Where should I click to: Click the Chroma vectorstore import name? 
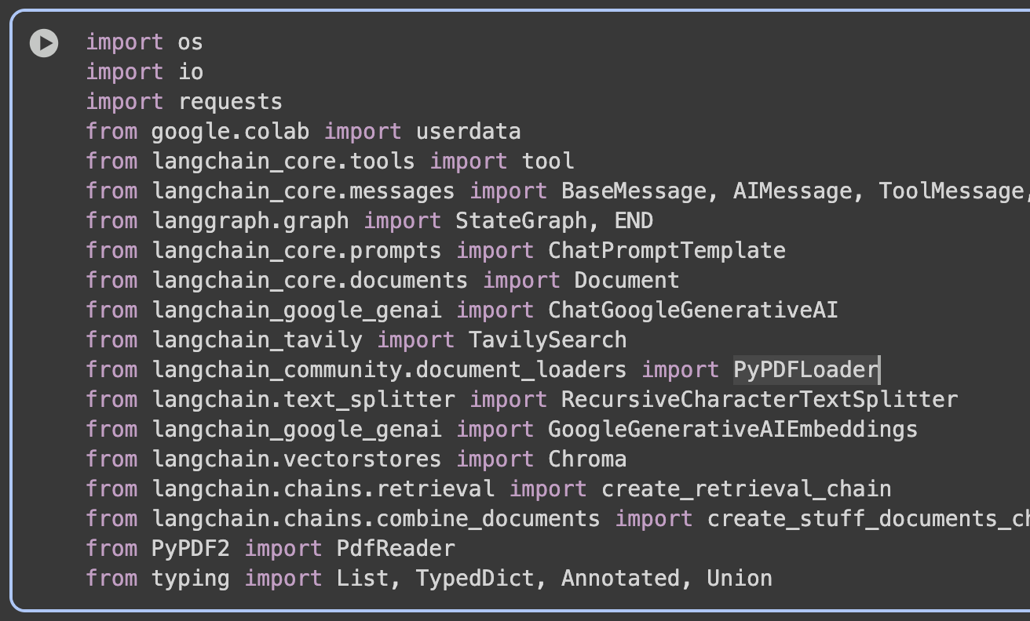[587, 459]
